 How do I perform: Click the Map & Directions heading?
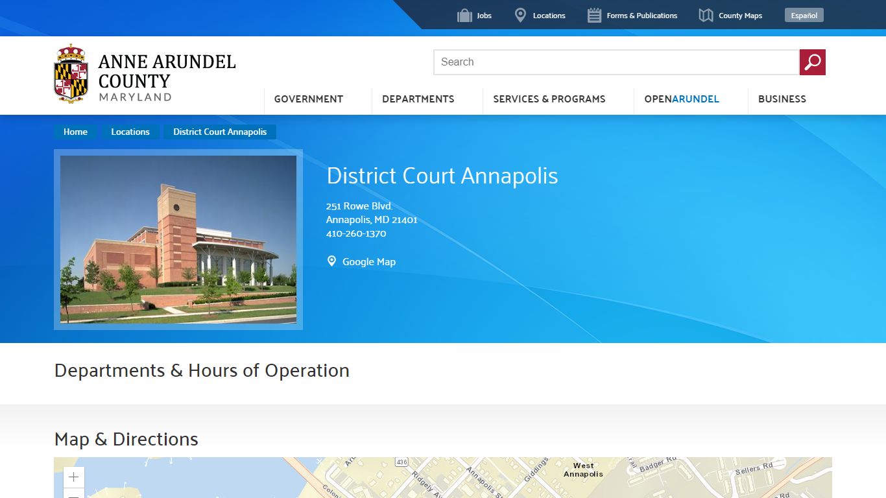[126, 439]
